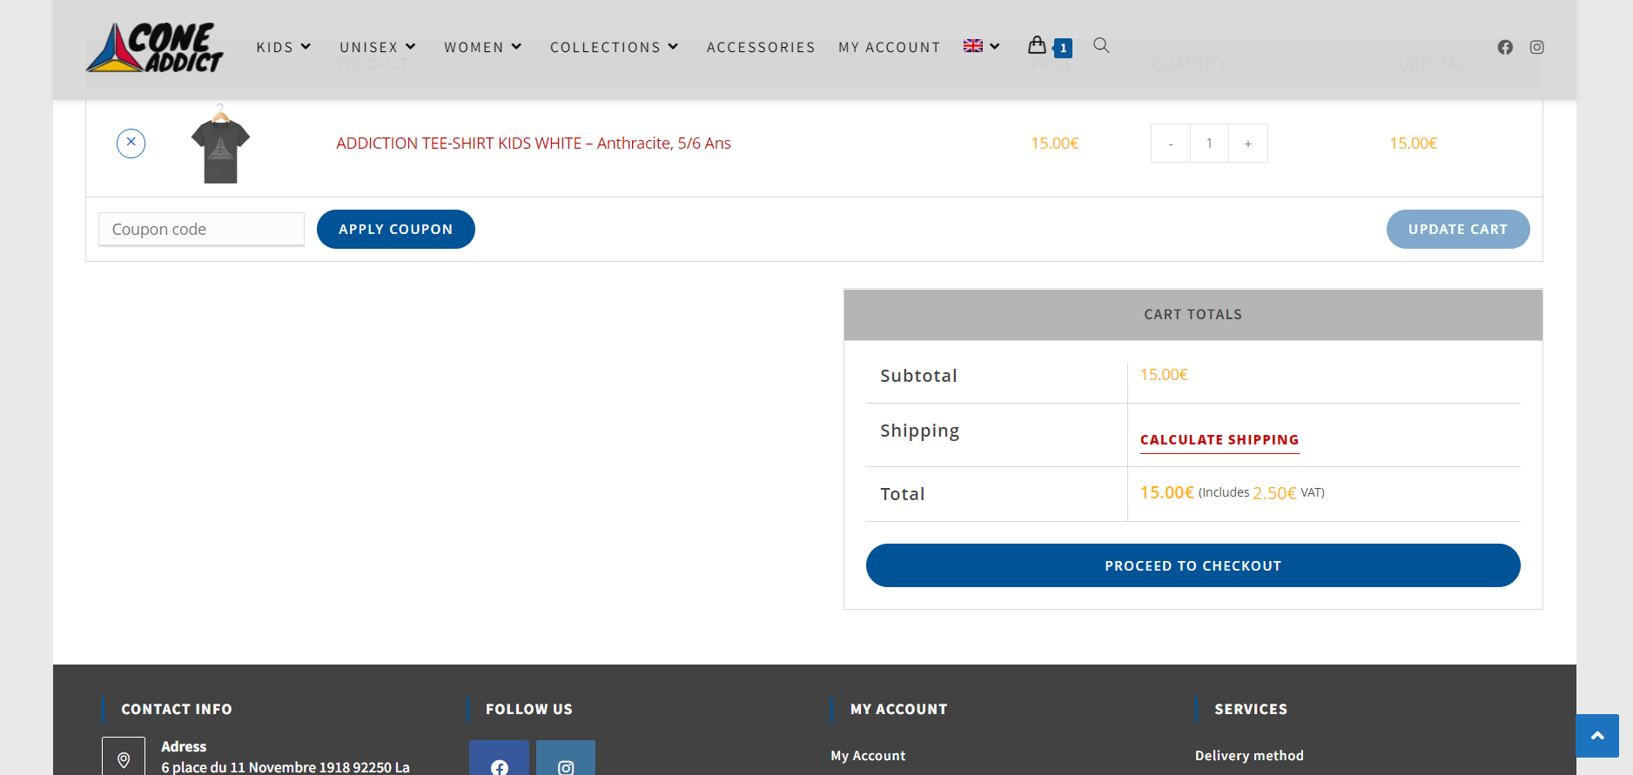Click CALCULATE SHIPPING link
The width and height of the screenshot is (1633, 775).
[1220, 440]
